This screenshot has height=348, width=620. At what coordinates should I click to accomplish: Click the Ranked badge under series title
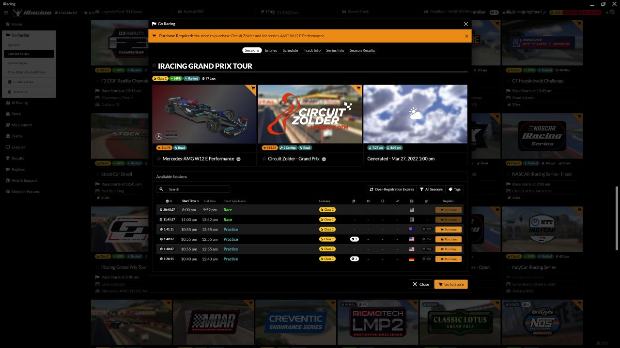[x=191, y=78]
